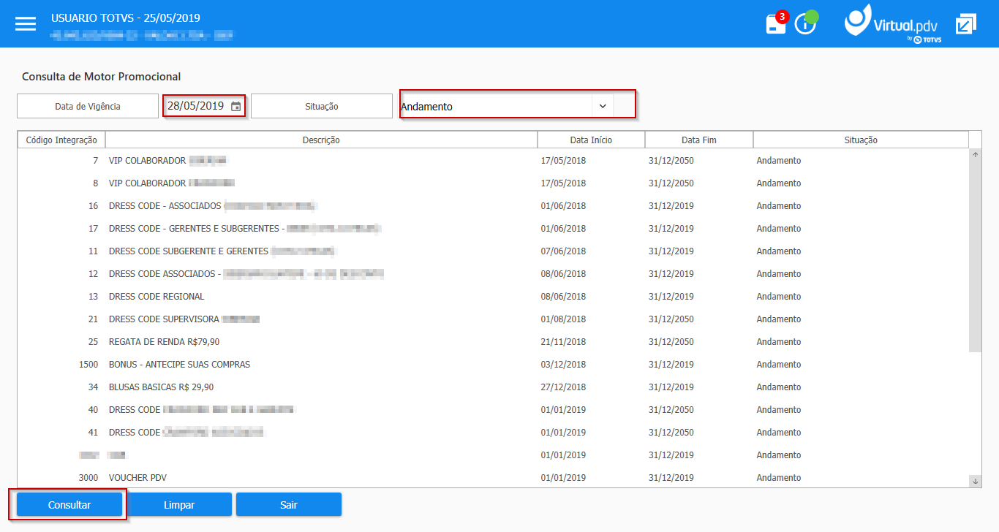Select row REGATA DE RENDA R$79,90
The width and height of the screenshot is (999, 532).
click(x=494, y=342)
